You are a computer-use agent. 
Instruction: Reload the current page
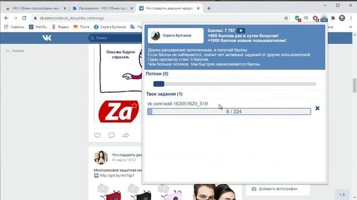[24, 18]
